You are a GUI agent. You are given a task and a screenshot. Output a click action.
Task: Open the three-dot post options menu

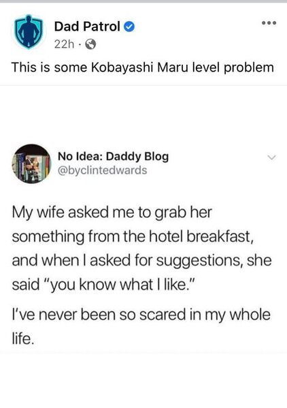pos(269,23)
